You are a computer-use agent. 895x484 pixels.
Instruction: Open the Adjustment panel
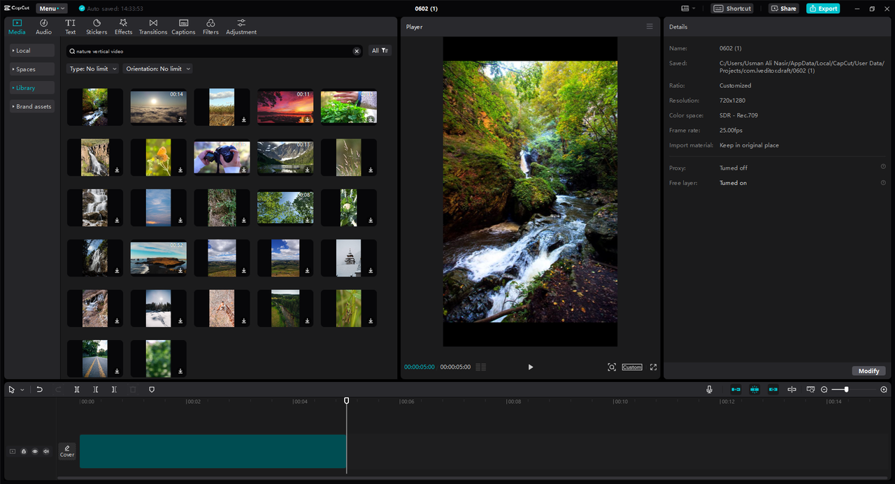[x=241, y=27]
